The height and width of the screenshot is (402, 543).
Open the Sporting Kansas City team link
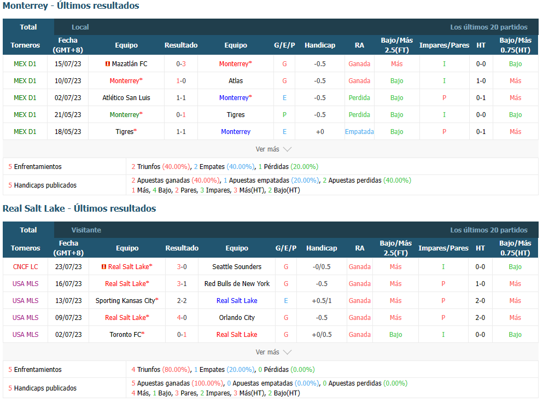(x=127, y=301)
